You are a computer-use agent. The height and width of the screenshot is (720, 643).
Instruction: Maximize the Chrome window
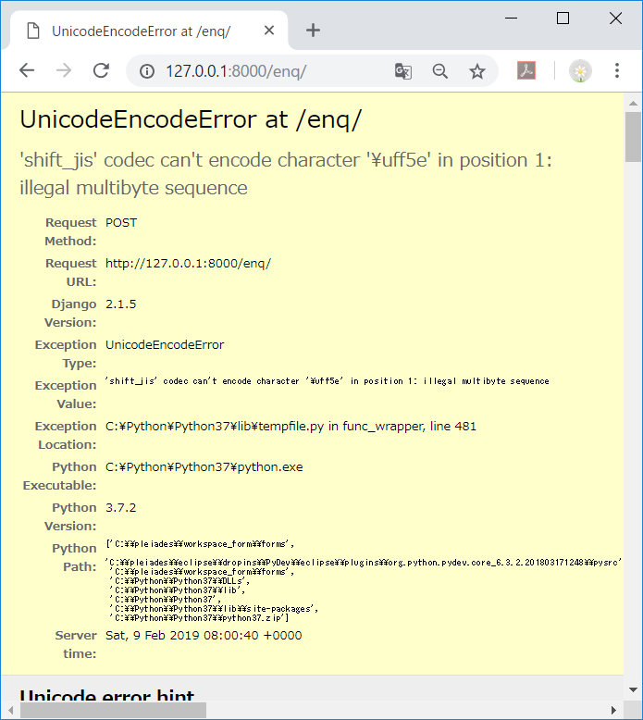tap(563, 19)
